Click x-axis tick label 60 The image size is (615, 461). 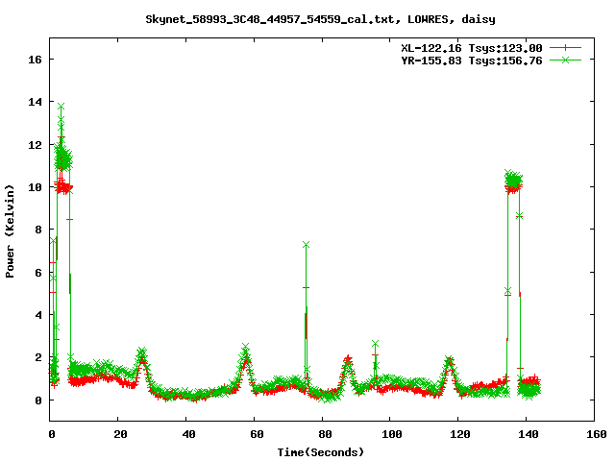click(x=257, y=434)
